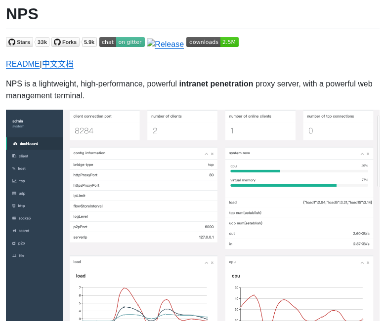Click the p2p icon in sidebar
Viewport: 384px width, 327px height.
[14, 244]
